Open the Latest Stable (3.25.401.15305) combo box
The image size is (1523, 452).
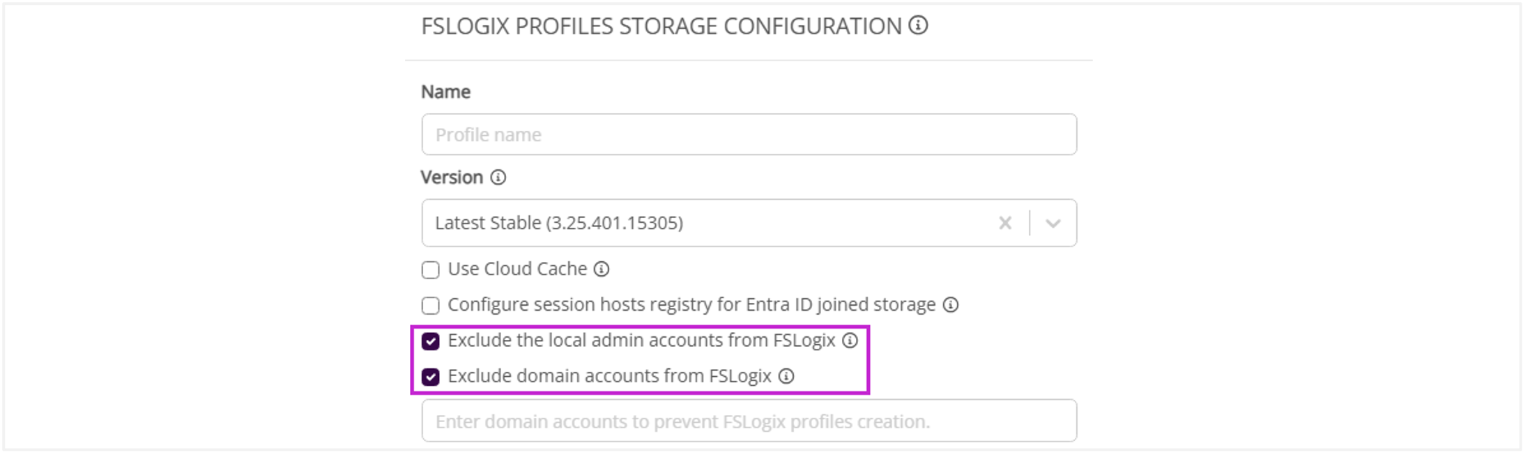click(x=697, y=223)
